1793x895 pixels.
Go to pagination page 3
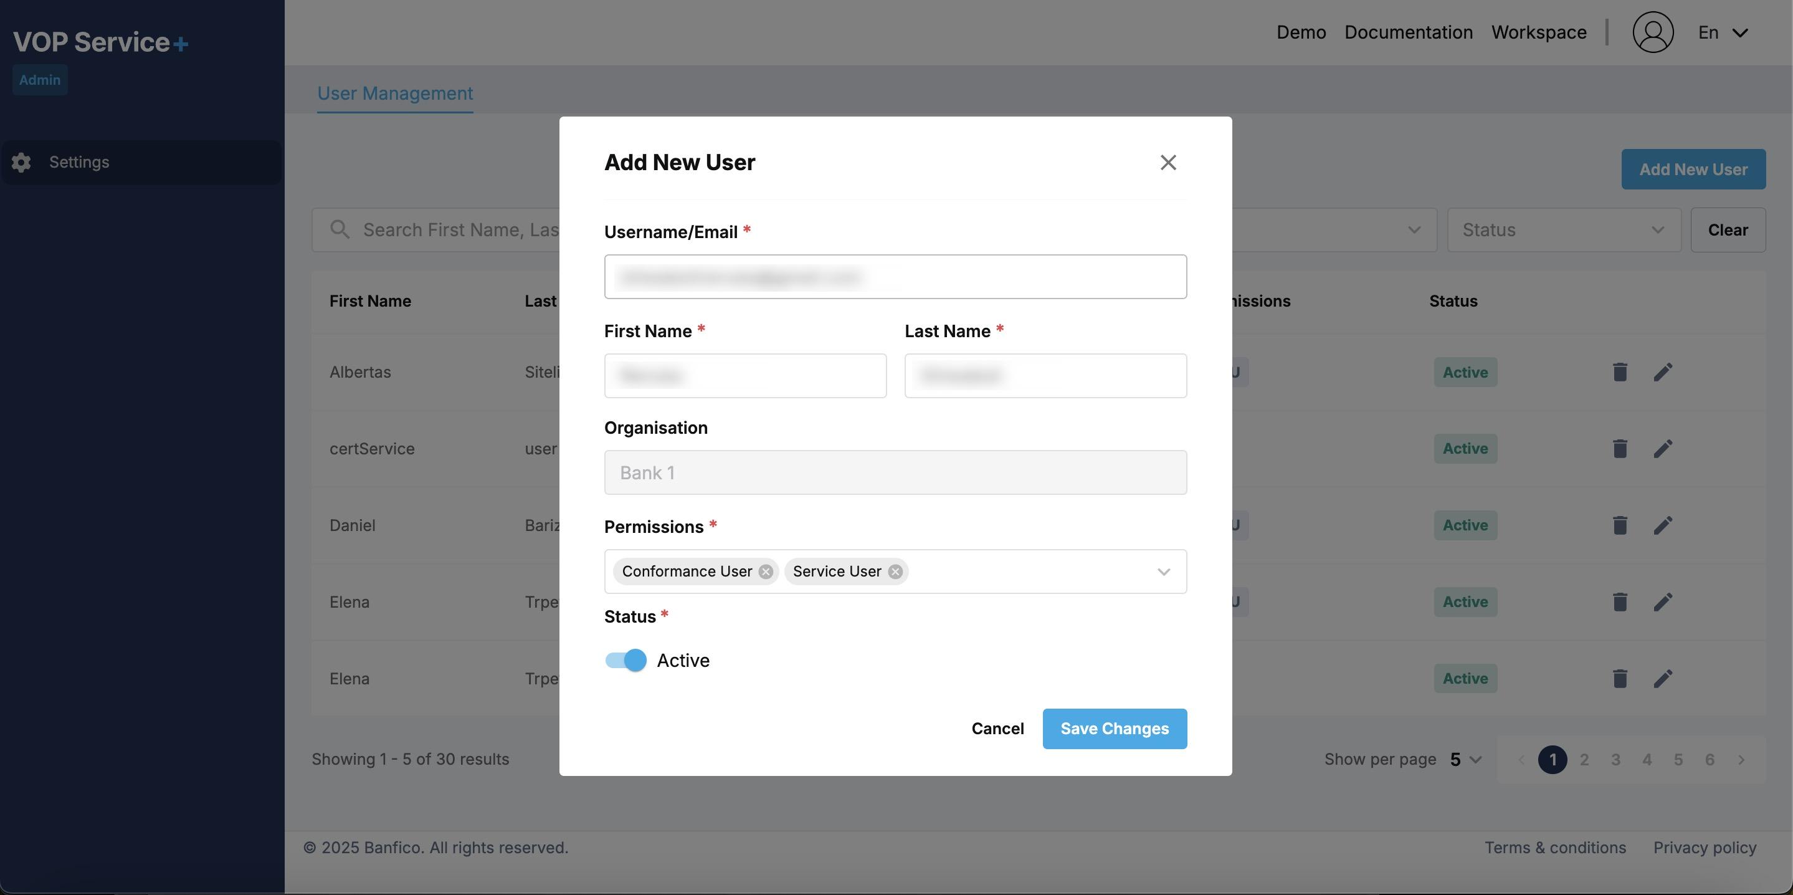coord(1615,759)
